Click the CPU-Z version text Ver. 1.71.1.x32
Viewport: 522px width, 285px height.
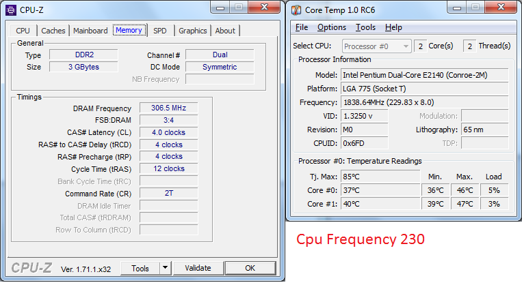point(86,269)
